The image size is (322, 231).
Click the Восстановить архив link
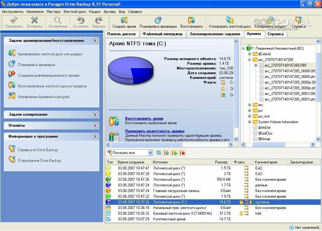click(144, 118)
